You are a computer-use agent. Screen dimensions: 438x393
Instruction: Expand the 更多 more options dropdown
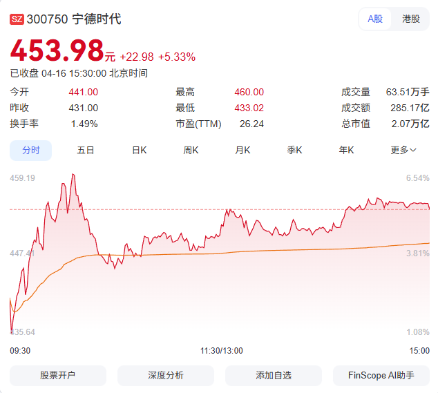click(403, 150)
